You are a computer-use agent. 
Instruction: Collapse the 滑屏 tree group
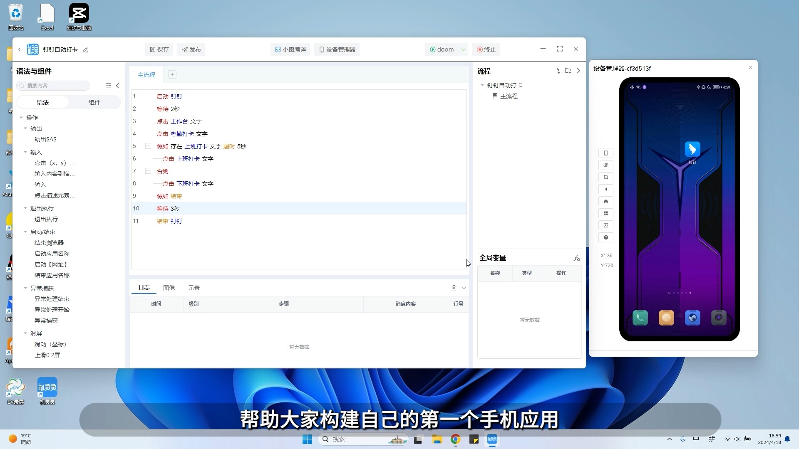(25, 333)
